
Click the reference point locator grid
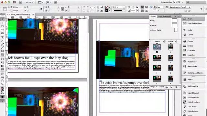point(5,9)
